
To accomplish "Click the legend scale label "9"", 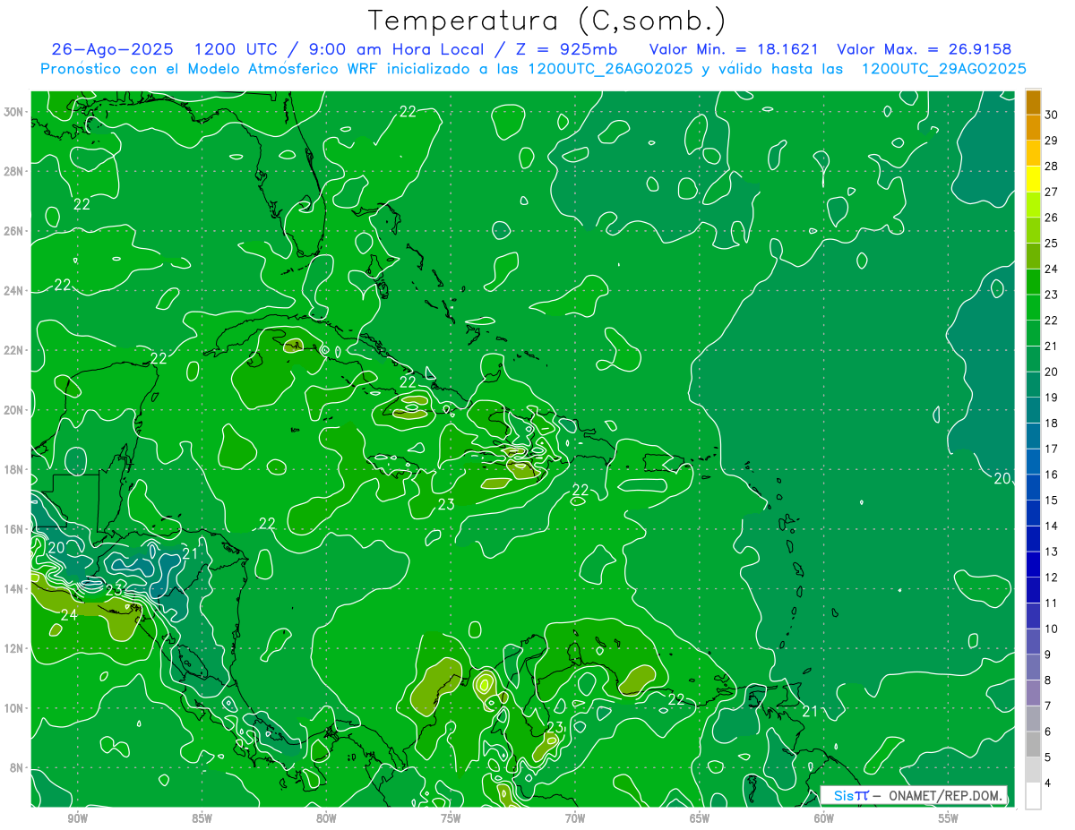I will click(x=1050, y=655).
